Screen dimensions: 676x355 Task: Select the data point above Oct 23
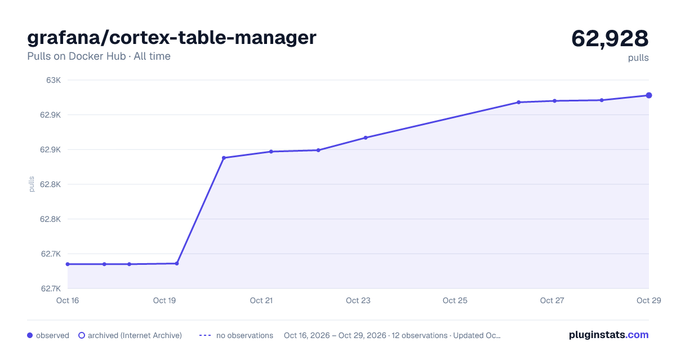click(366, 137)
